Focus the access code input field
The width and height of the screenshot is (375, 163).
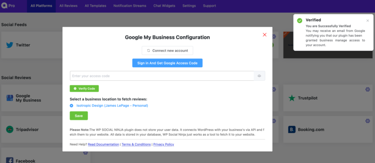click(x=162, y=76)
